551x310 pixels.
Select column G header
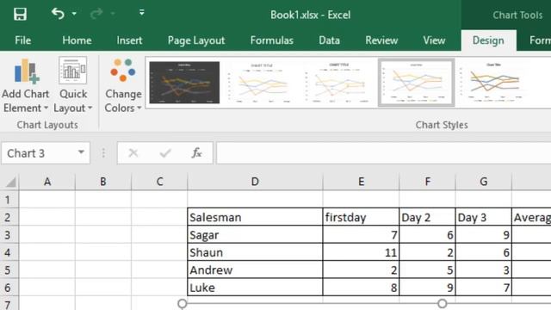pos(484,182)
